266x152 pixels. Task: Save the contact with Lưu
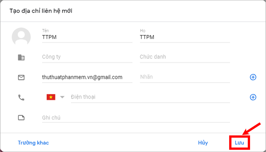pos(239,143)
